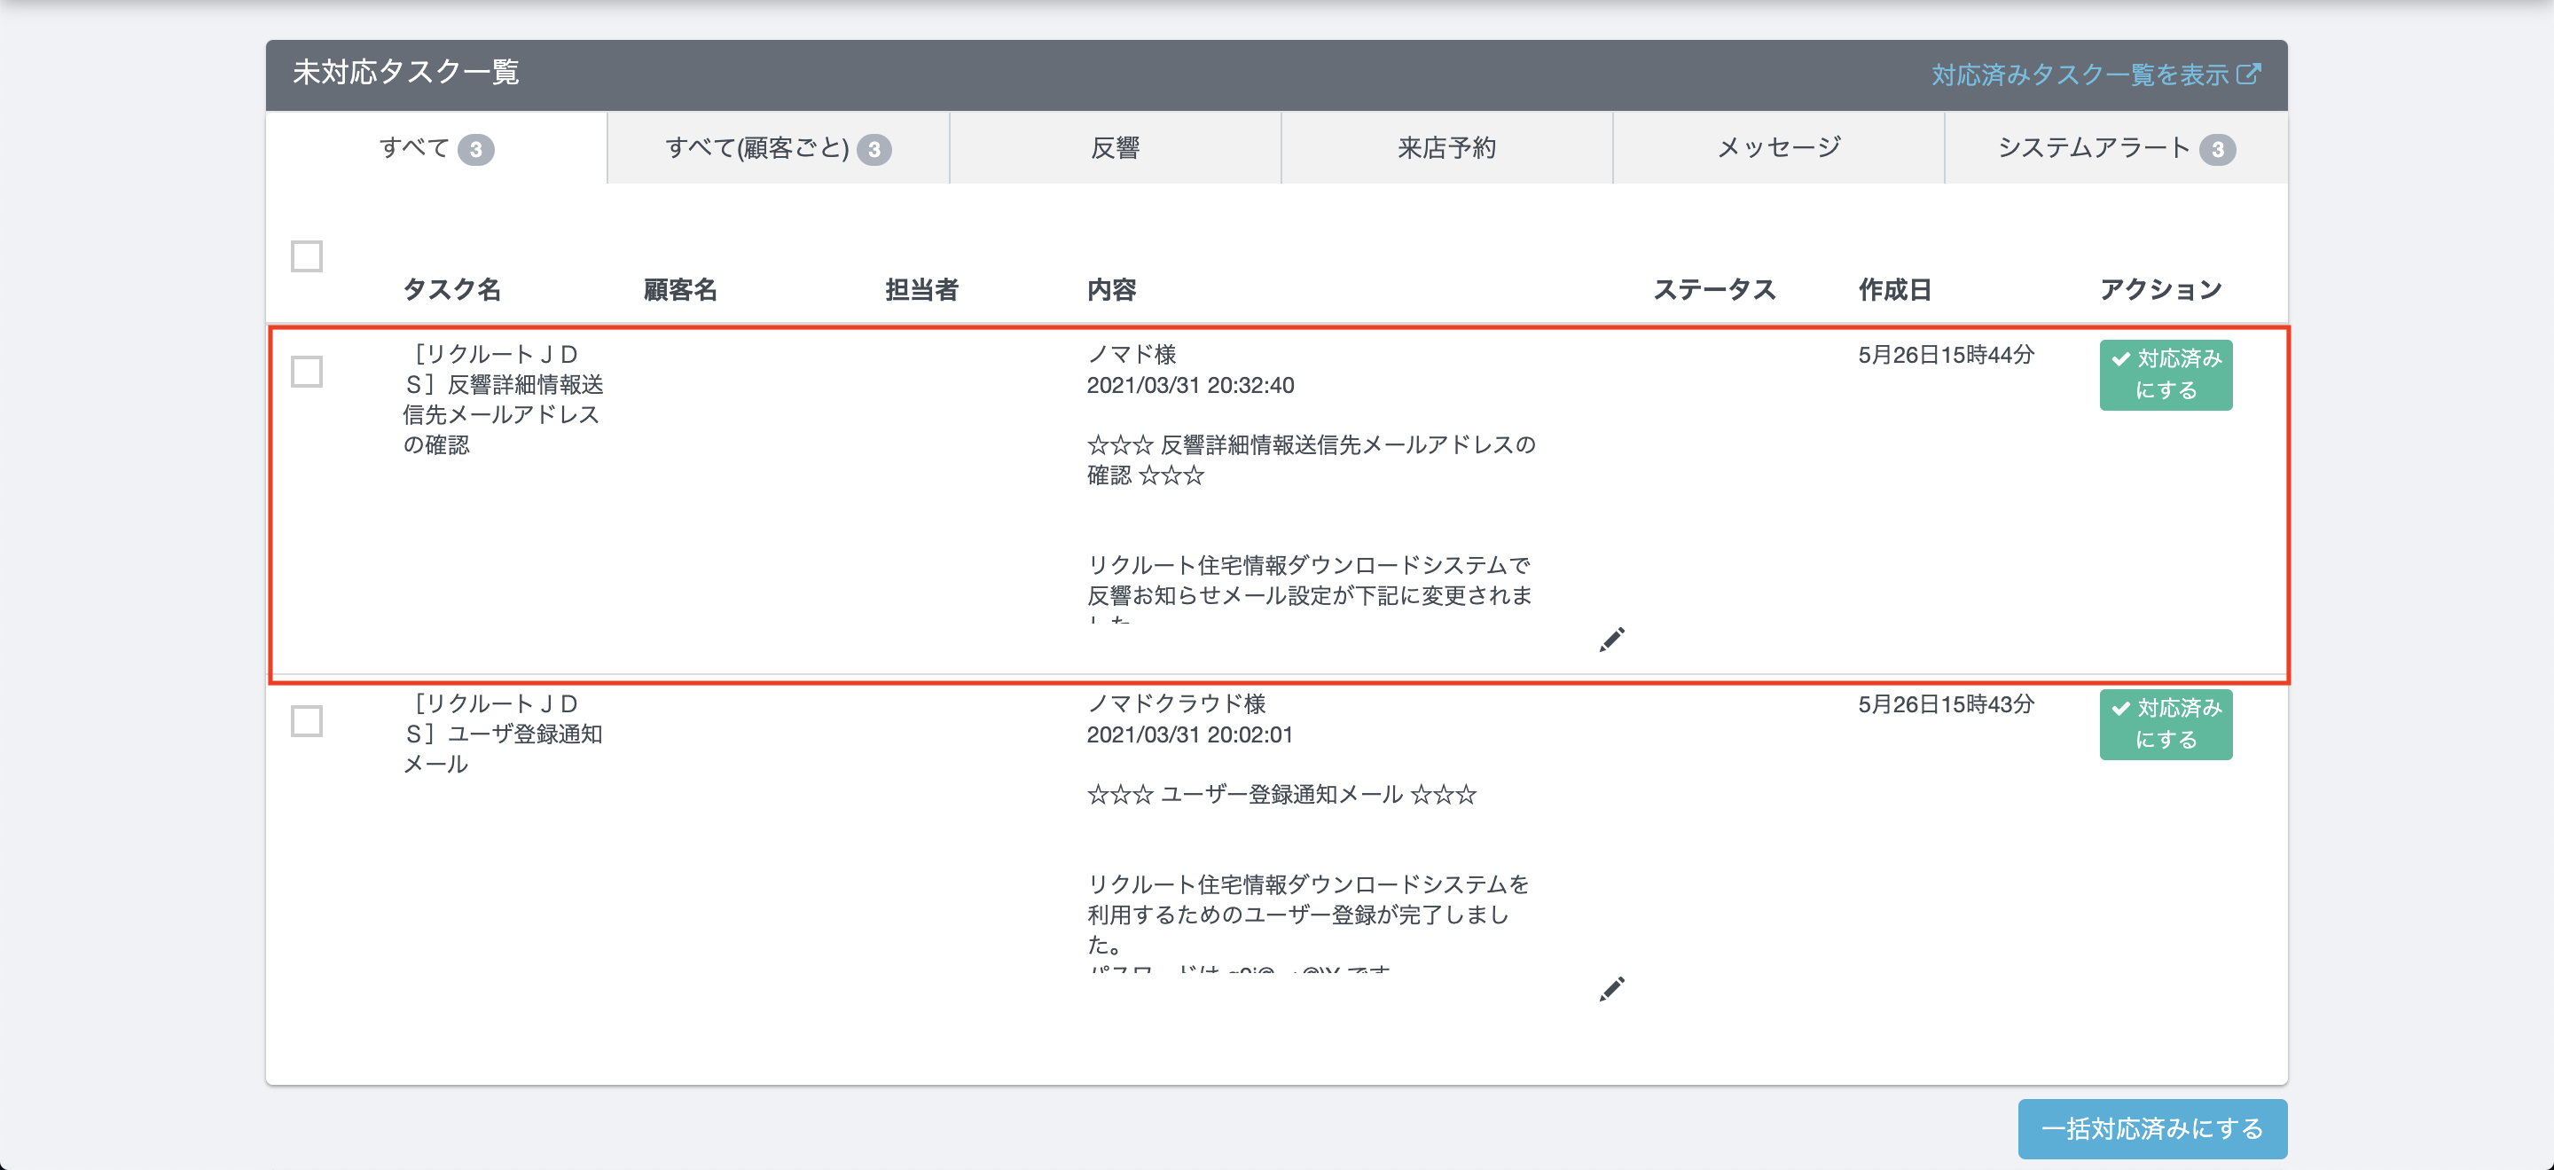Click the pencil edit icon for ノマド様 task
Image resolution: width=2554 pixels, height=1170 pixels.
pos(1612,640)
